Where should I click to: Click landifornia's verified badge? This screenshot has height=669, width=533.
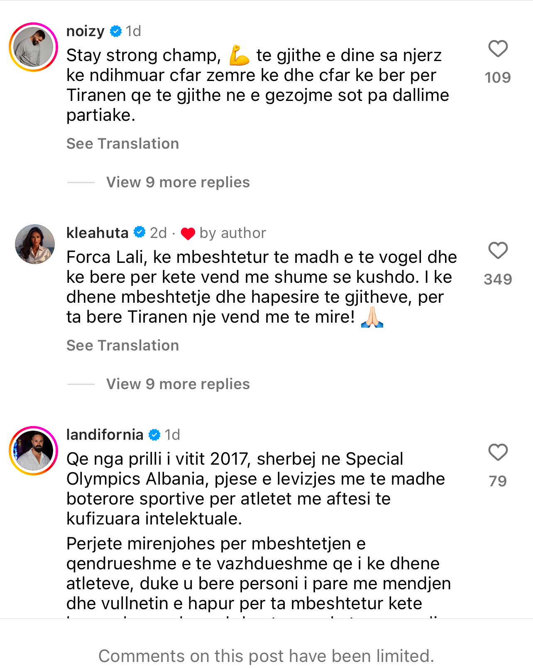tap(154, 435)
